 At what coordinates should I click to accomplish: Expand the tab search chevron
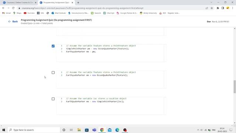pos(211,3)
